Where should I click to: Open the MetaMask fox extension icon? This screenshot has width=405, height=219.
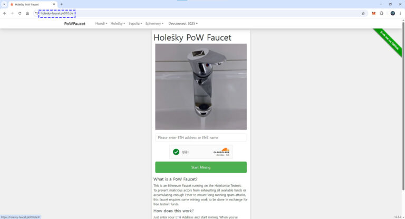(373, 13)
